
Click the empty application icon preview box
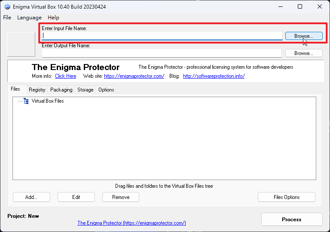[21, 44]
